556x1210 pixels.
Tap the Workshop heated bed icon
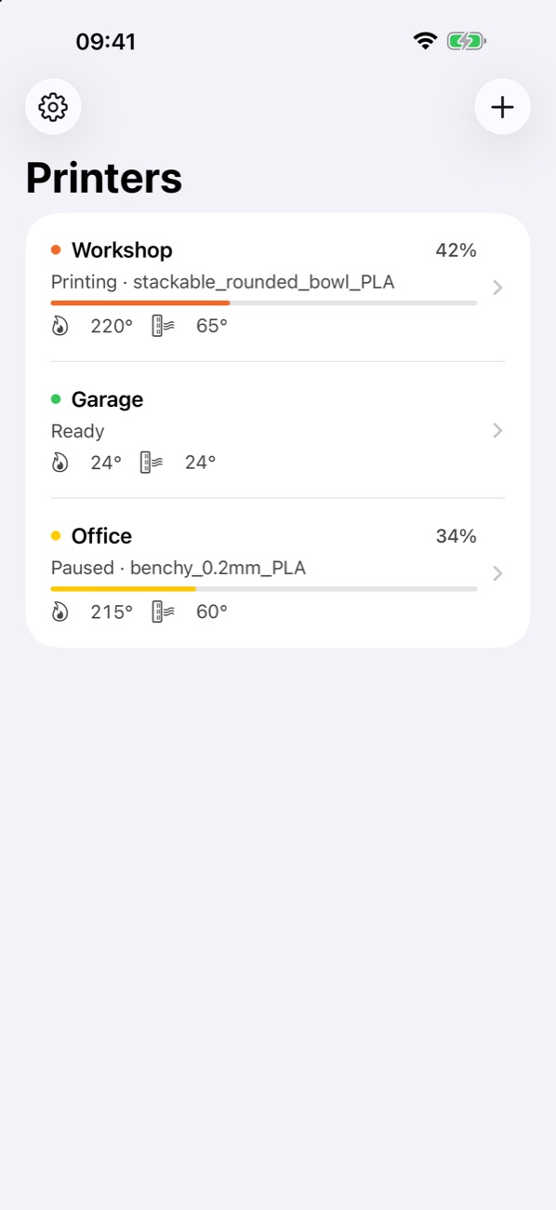click(x=163, y=326)
